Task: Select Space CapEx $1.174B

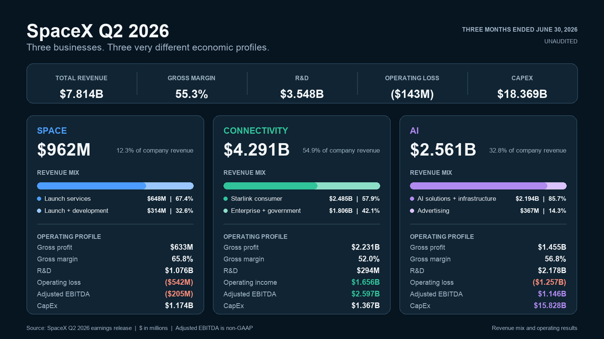Action: coord(179,306)
